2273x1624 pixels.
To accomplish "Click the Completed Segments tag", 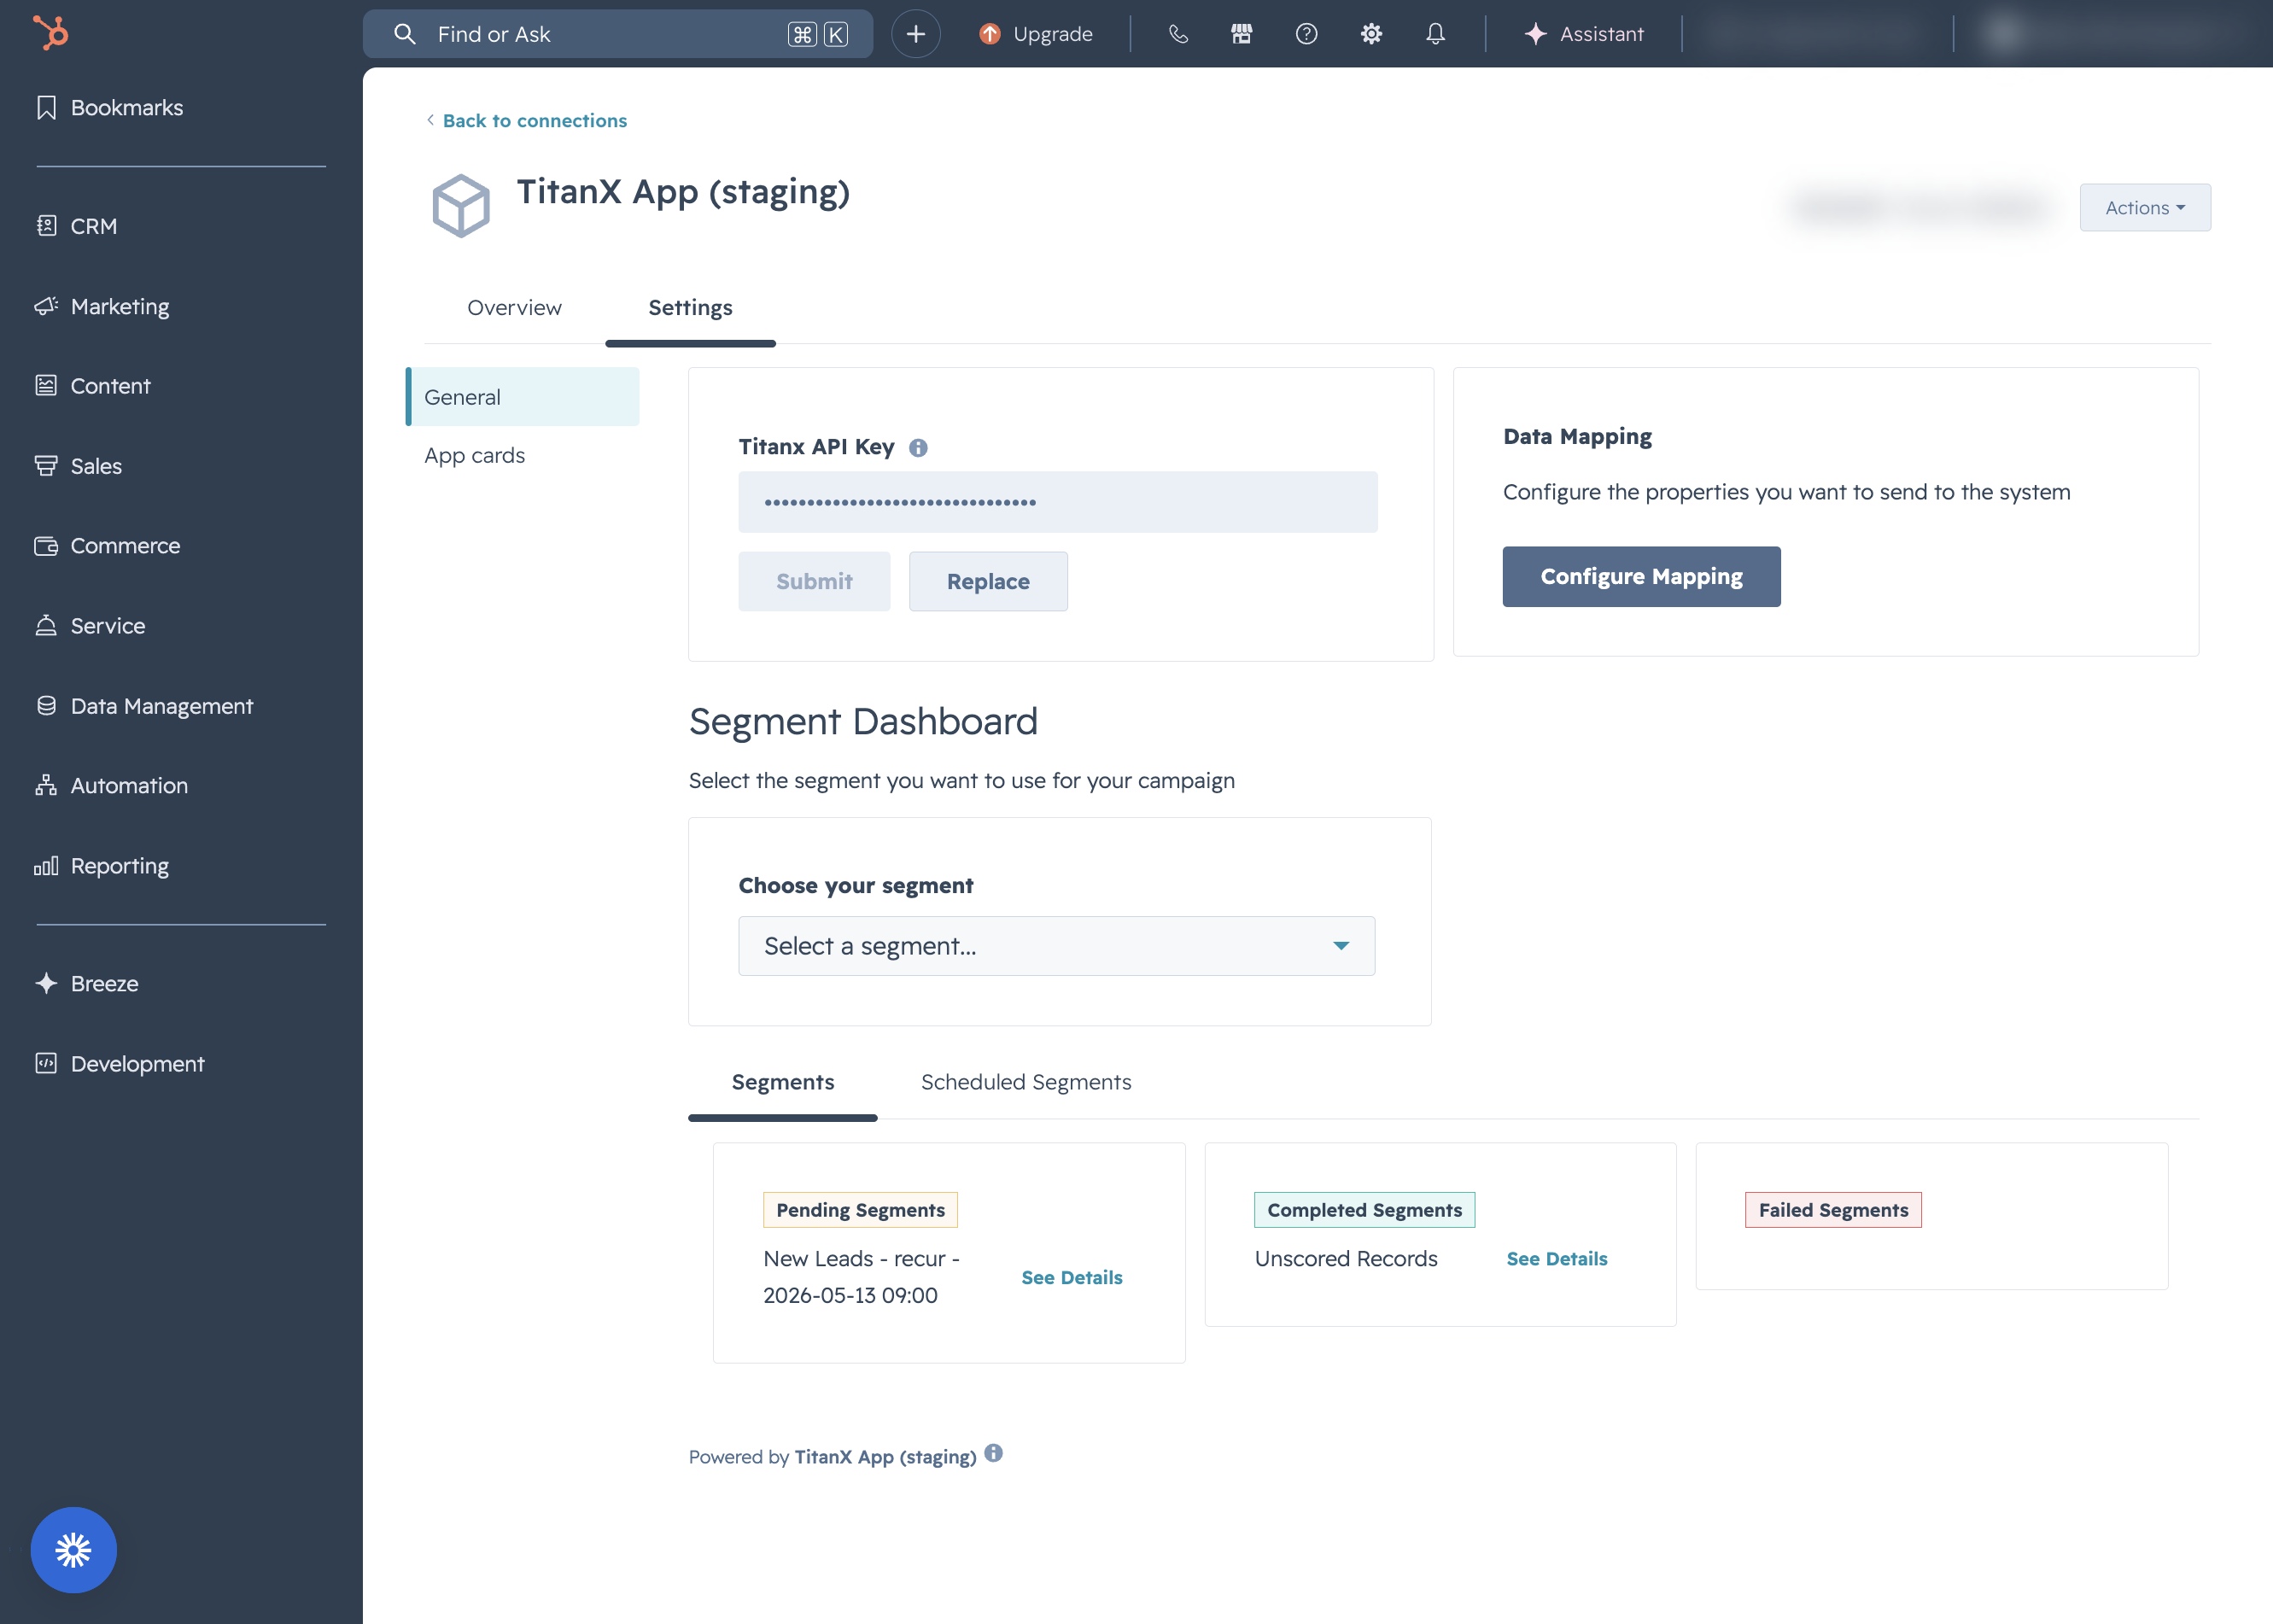I will [1364, 1210].
